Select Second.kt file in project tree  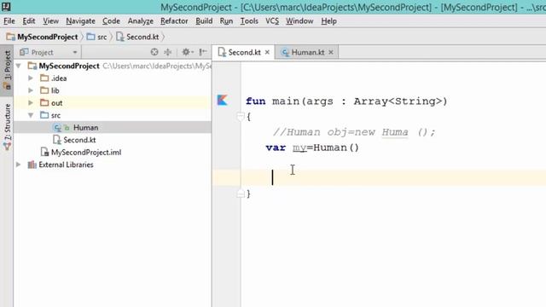click(79, 140)
